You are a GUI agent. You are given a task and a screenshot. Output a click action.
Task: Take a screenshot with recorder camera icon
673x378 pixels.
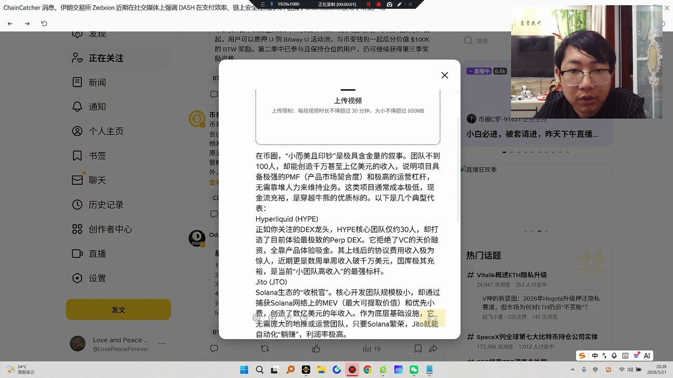[389, 4]
